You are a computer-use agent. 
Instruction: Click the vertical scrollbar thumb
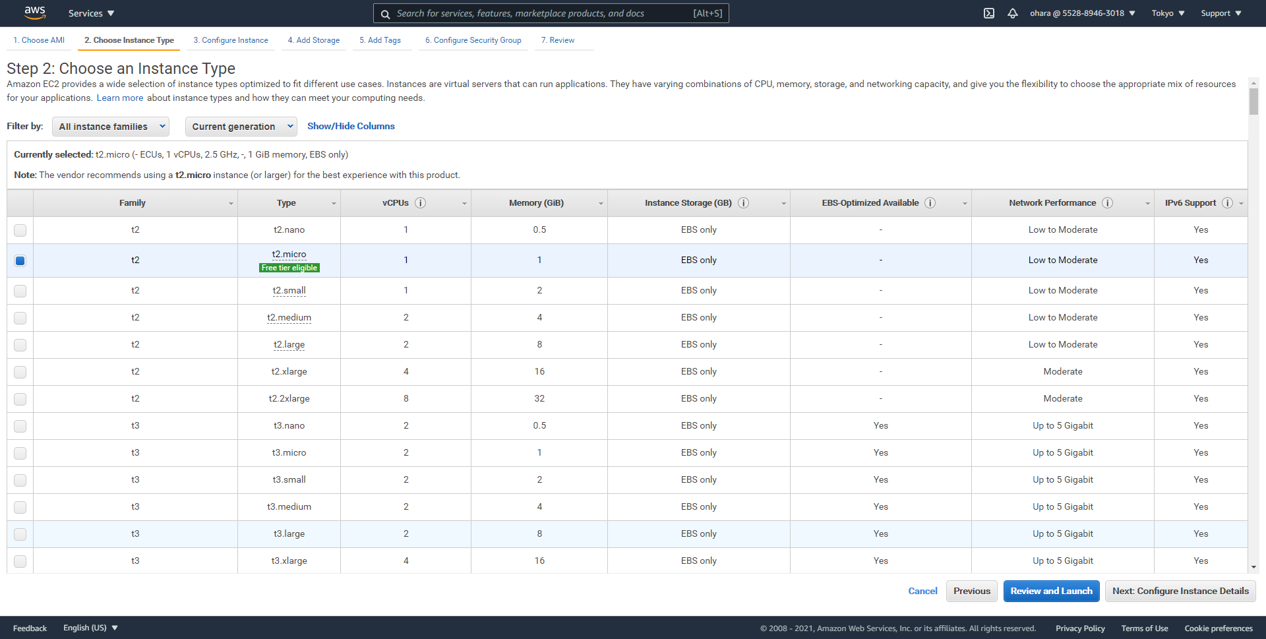pos(1253,102)
